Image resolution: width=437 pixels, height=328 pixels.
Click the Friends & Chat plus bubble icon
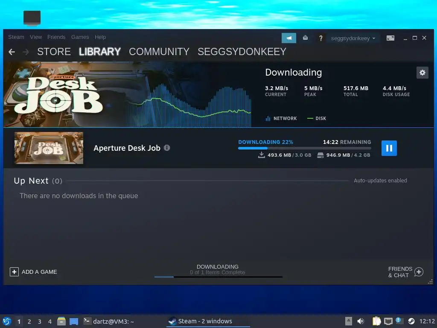[x=419, y=272]
